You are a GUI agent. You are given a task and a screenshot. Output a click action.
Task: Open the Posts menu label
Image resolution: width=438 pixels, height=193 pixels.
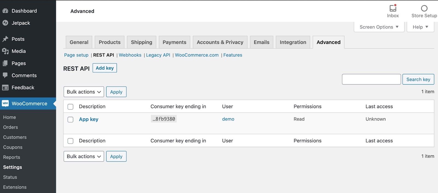click(x=18, y=39)
